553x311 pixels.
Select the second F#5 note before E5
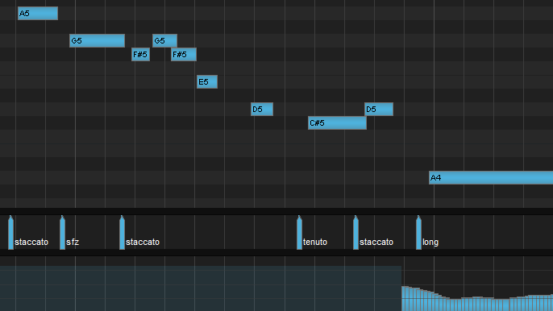point(184,55)
